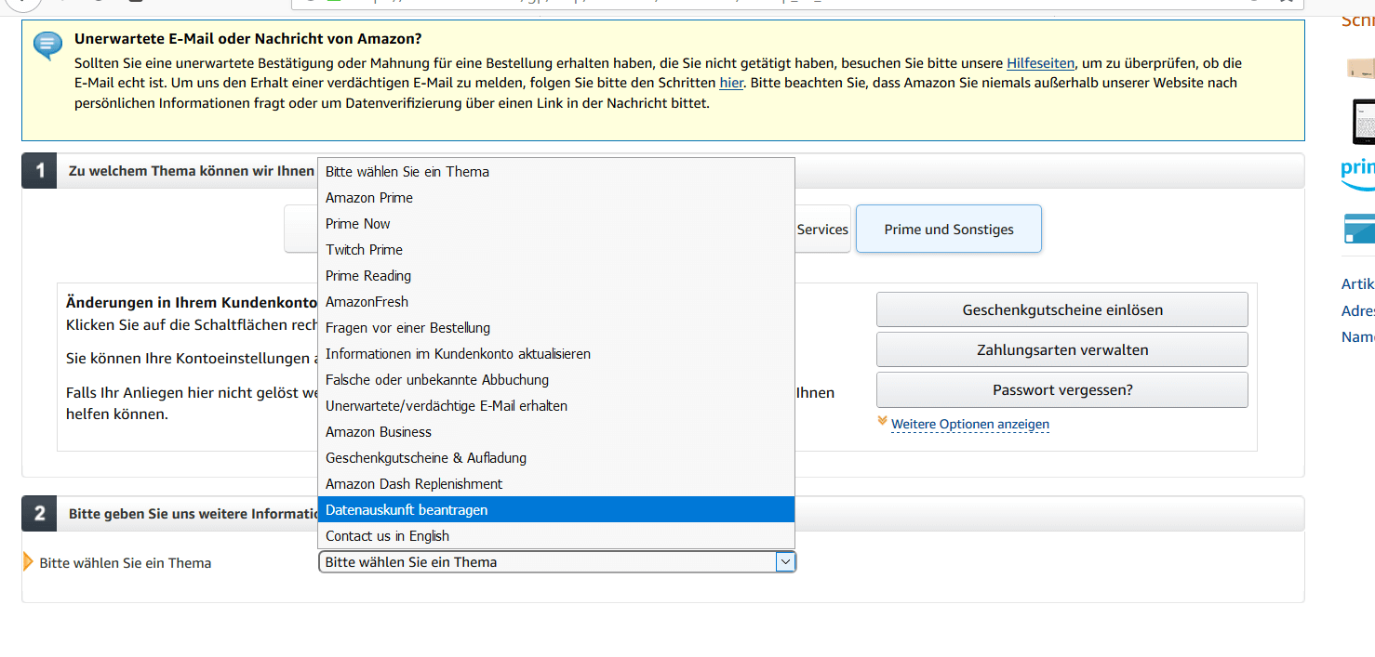Select Amazon Prime in dropdown list
The width and height of the screenshot is (1375, 657).
(369, 198)
